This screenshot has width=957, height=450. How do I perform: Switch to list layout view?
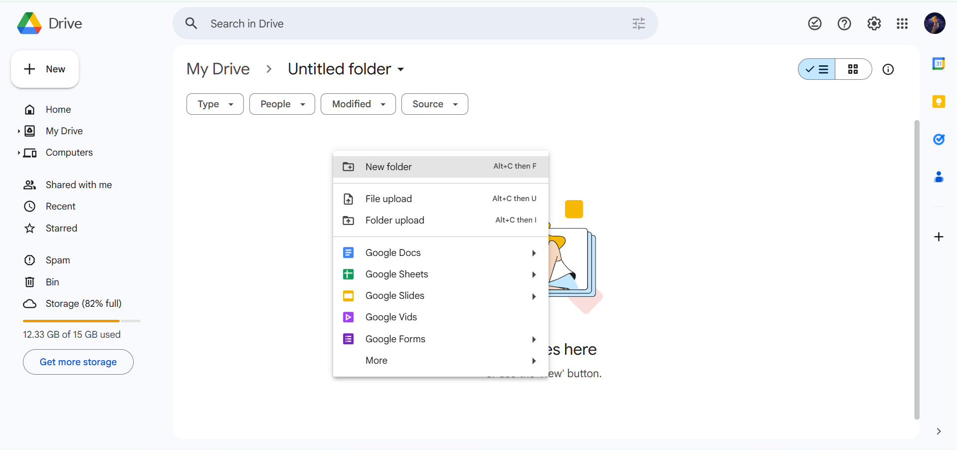(x=816, y=69)
